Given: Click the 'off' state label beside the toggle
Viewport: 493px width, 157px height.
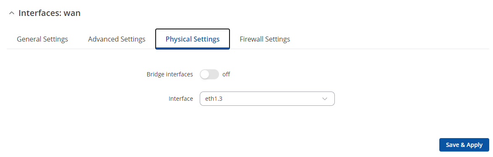Looking at the screenshot, I should (x=226, y=75).
